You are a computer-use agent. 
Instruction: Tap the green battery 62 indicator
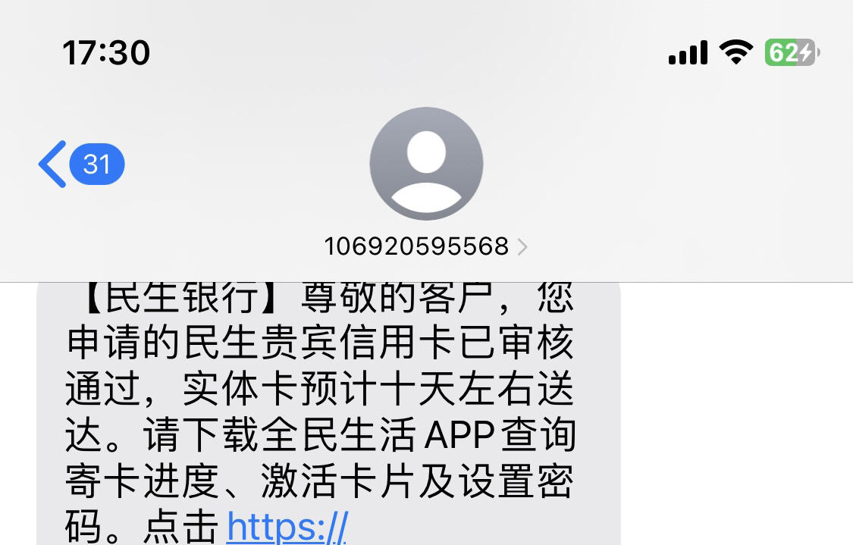coord(792,53)
